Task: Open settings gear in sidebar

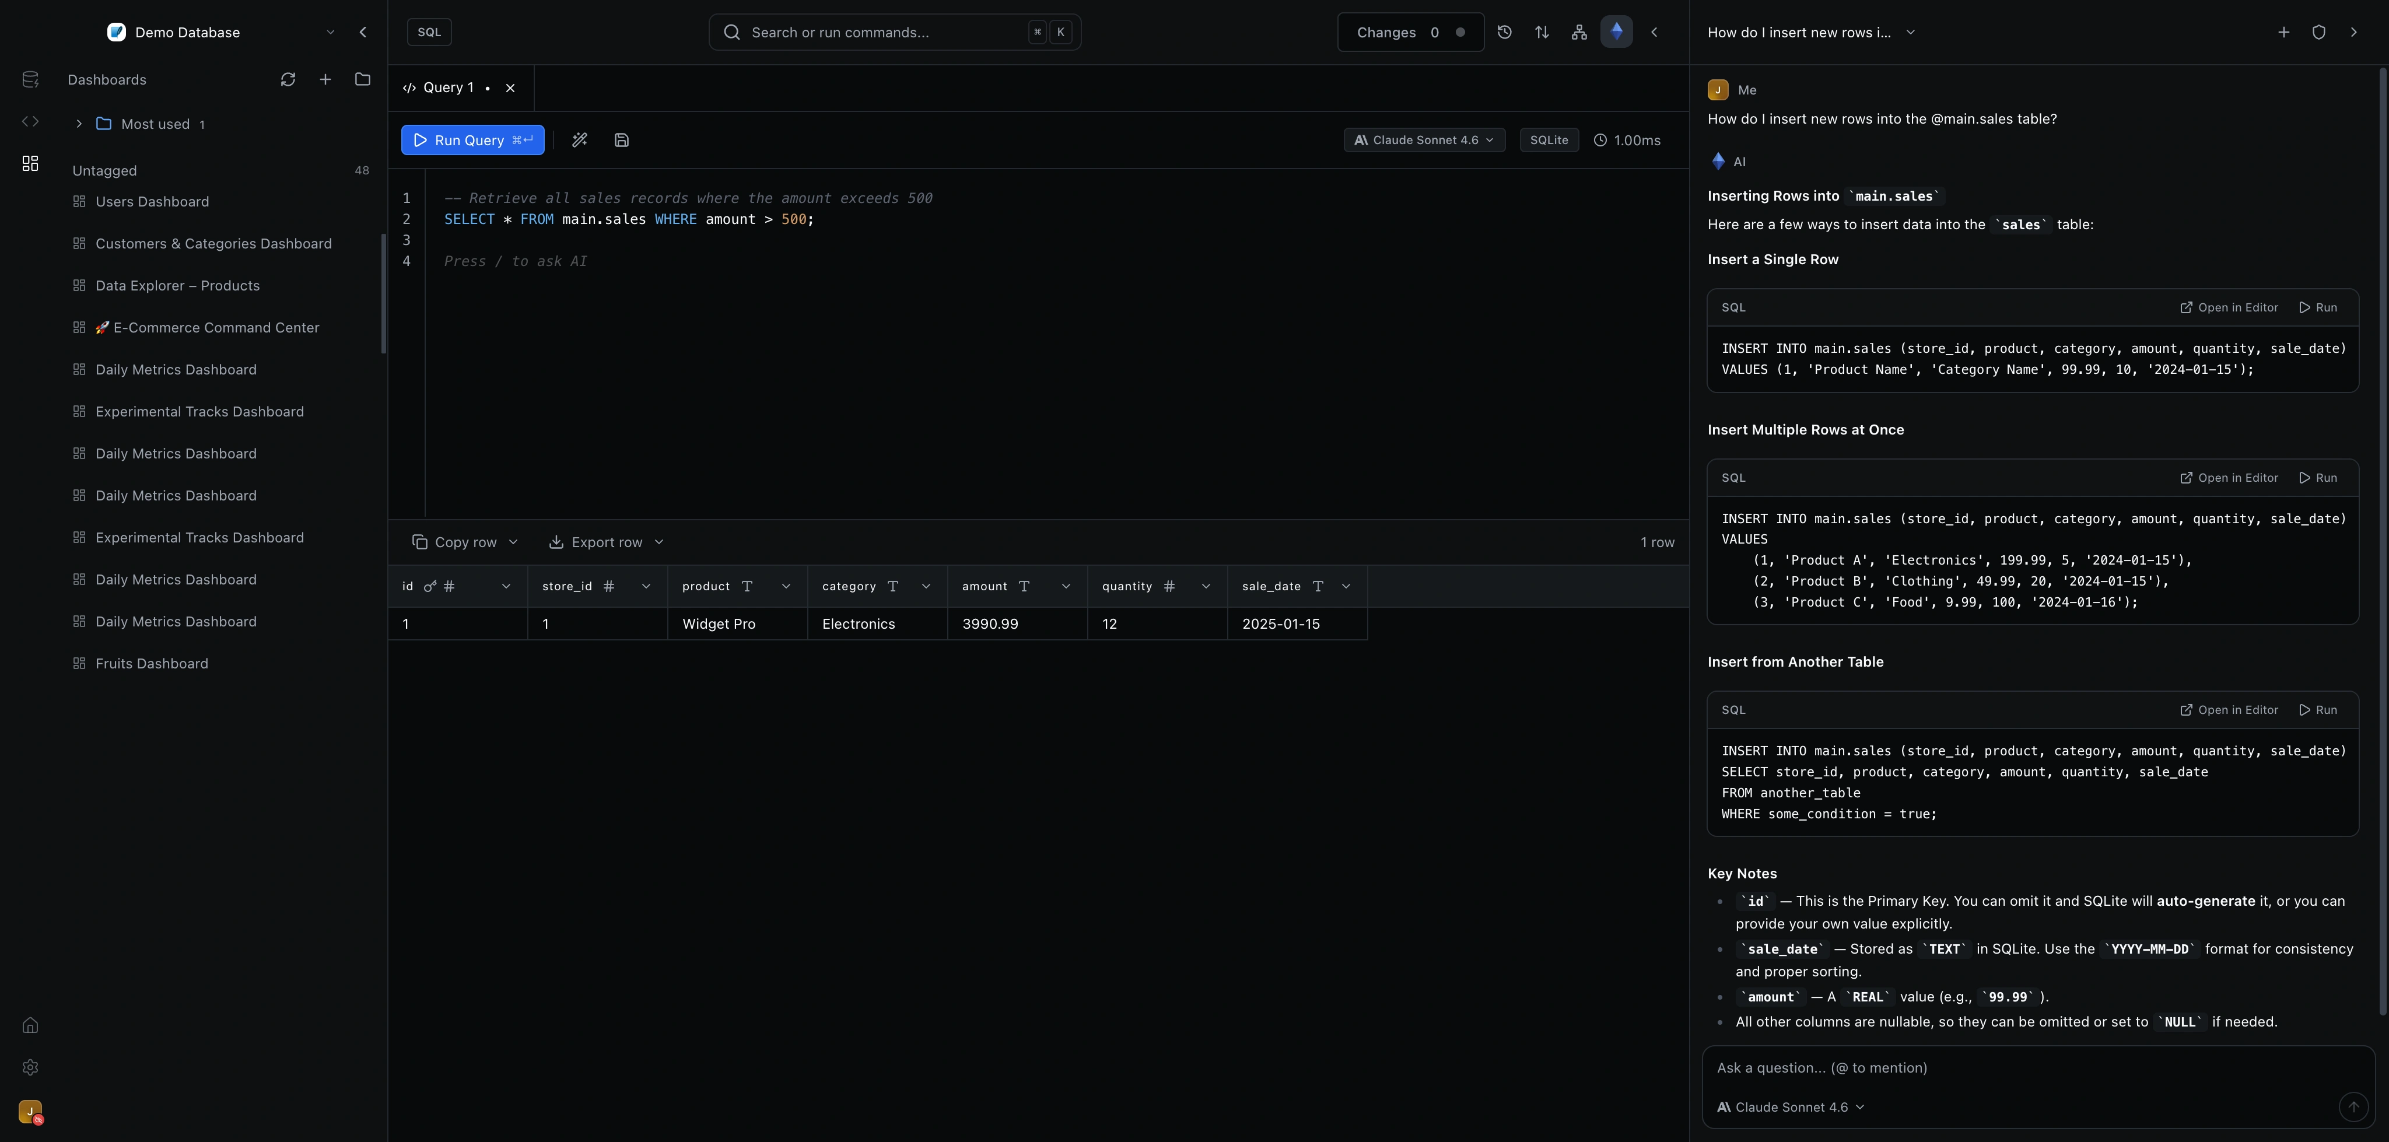Action: 30,1068
